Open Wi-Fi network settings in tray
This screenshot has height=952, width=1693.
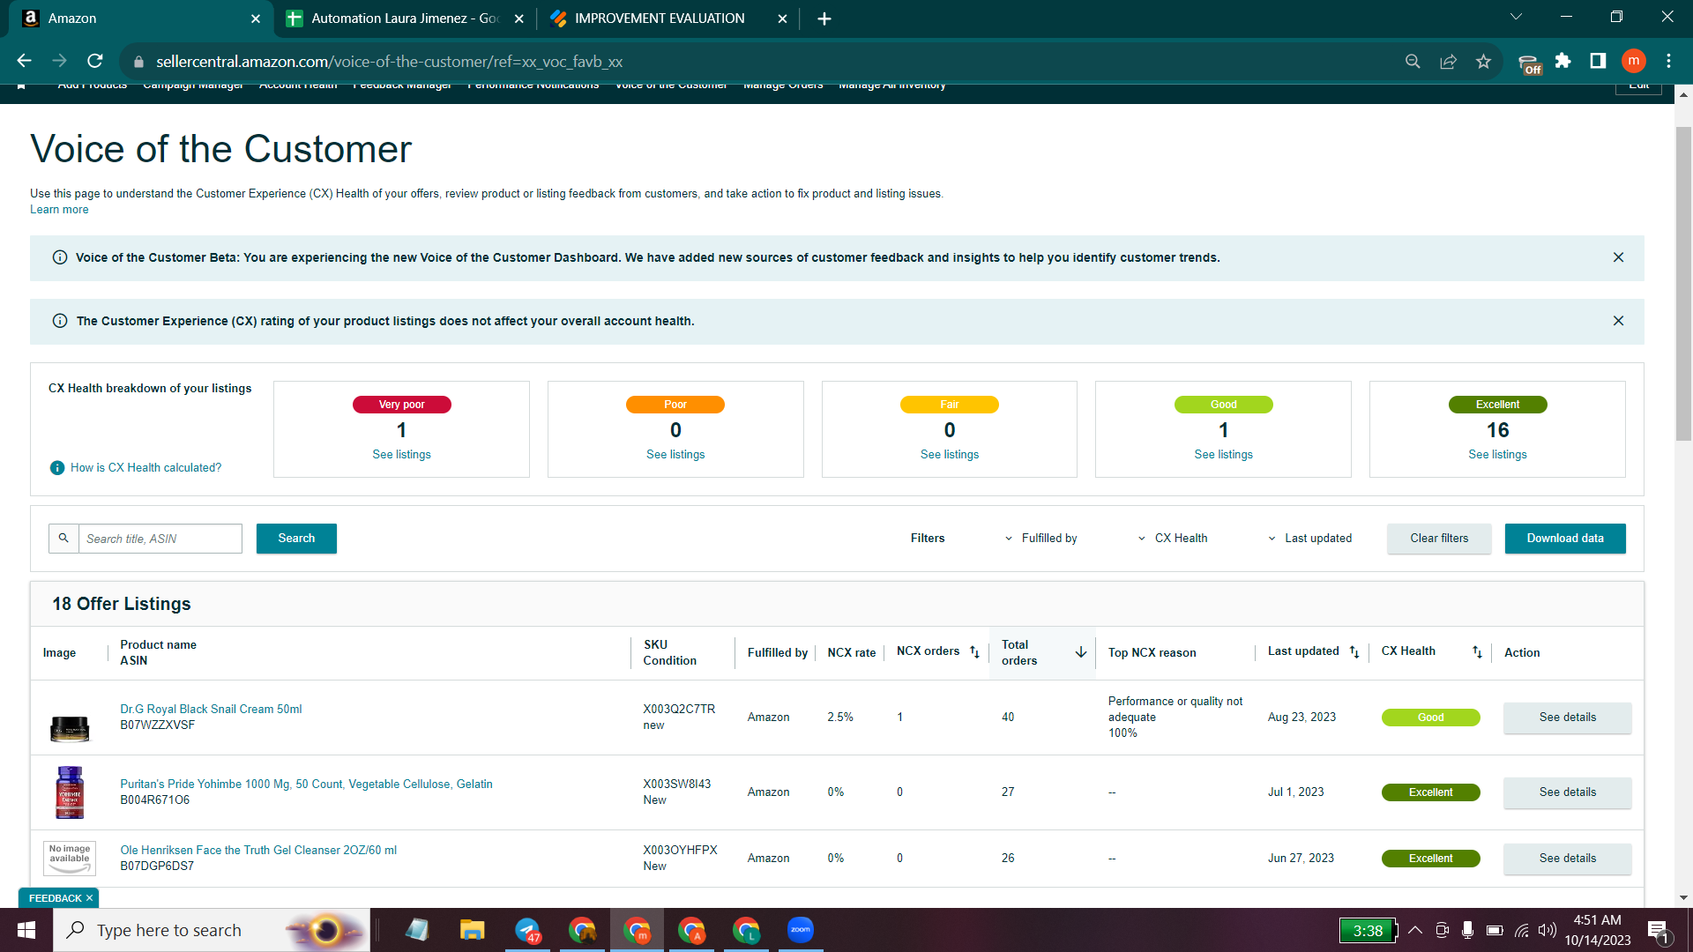[x=1522, y=930]
